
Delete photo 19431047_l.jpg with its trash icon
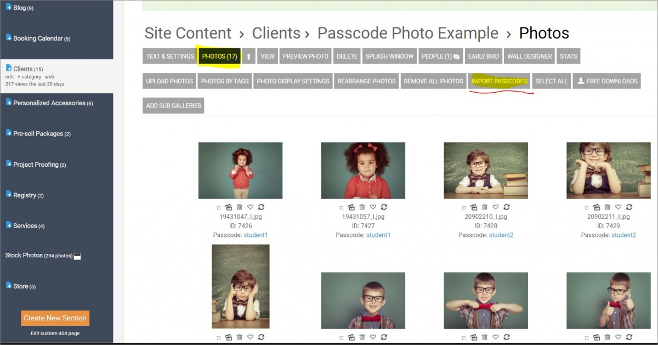240,207
